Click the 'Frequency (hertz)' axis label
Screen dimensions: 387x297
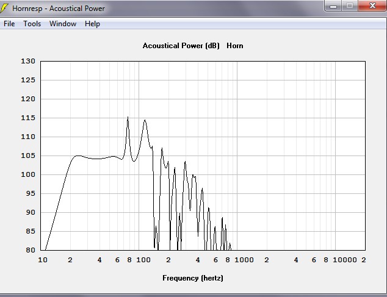click(x=193, y=278)
